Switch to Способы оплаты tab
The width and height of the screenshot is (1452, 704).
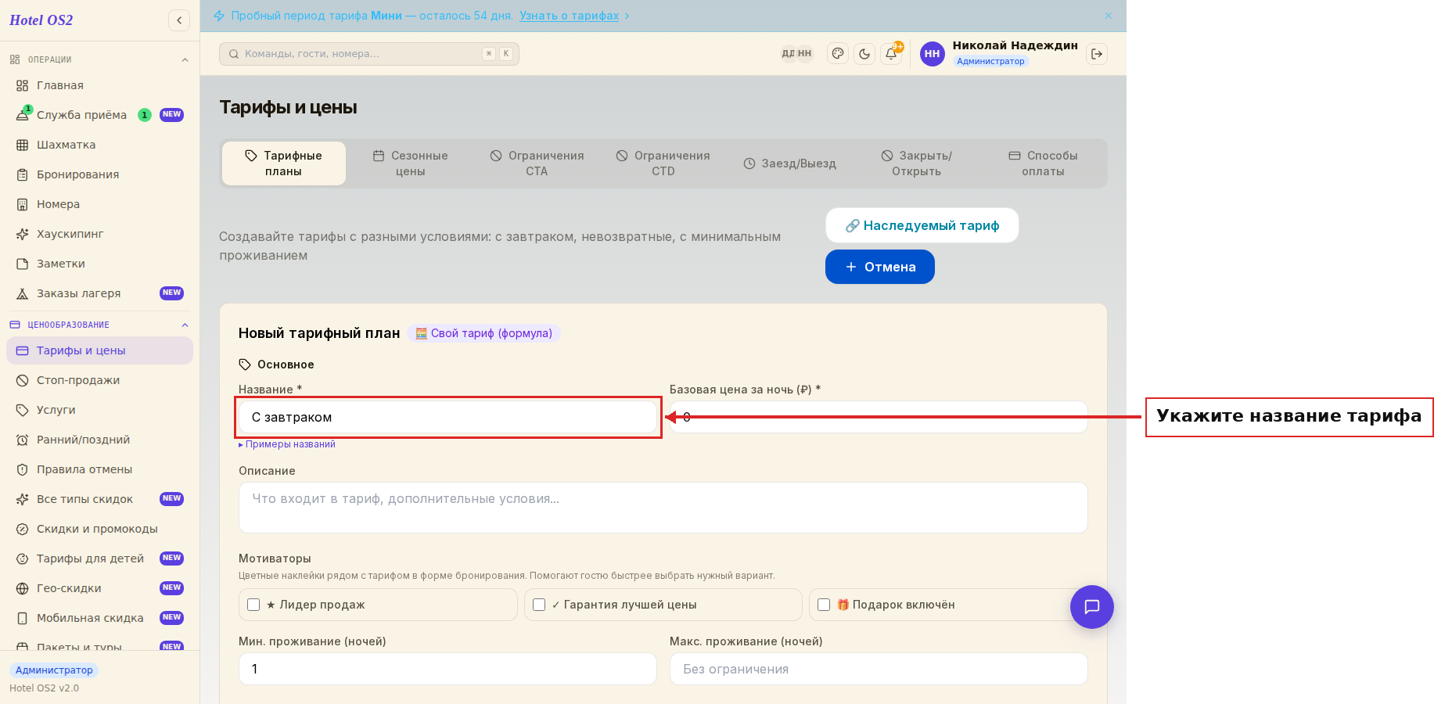1043,163
